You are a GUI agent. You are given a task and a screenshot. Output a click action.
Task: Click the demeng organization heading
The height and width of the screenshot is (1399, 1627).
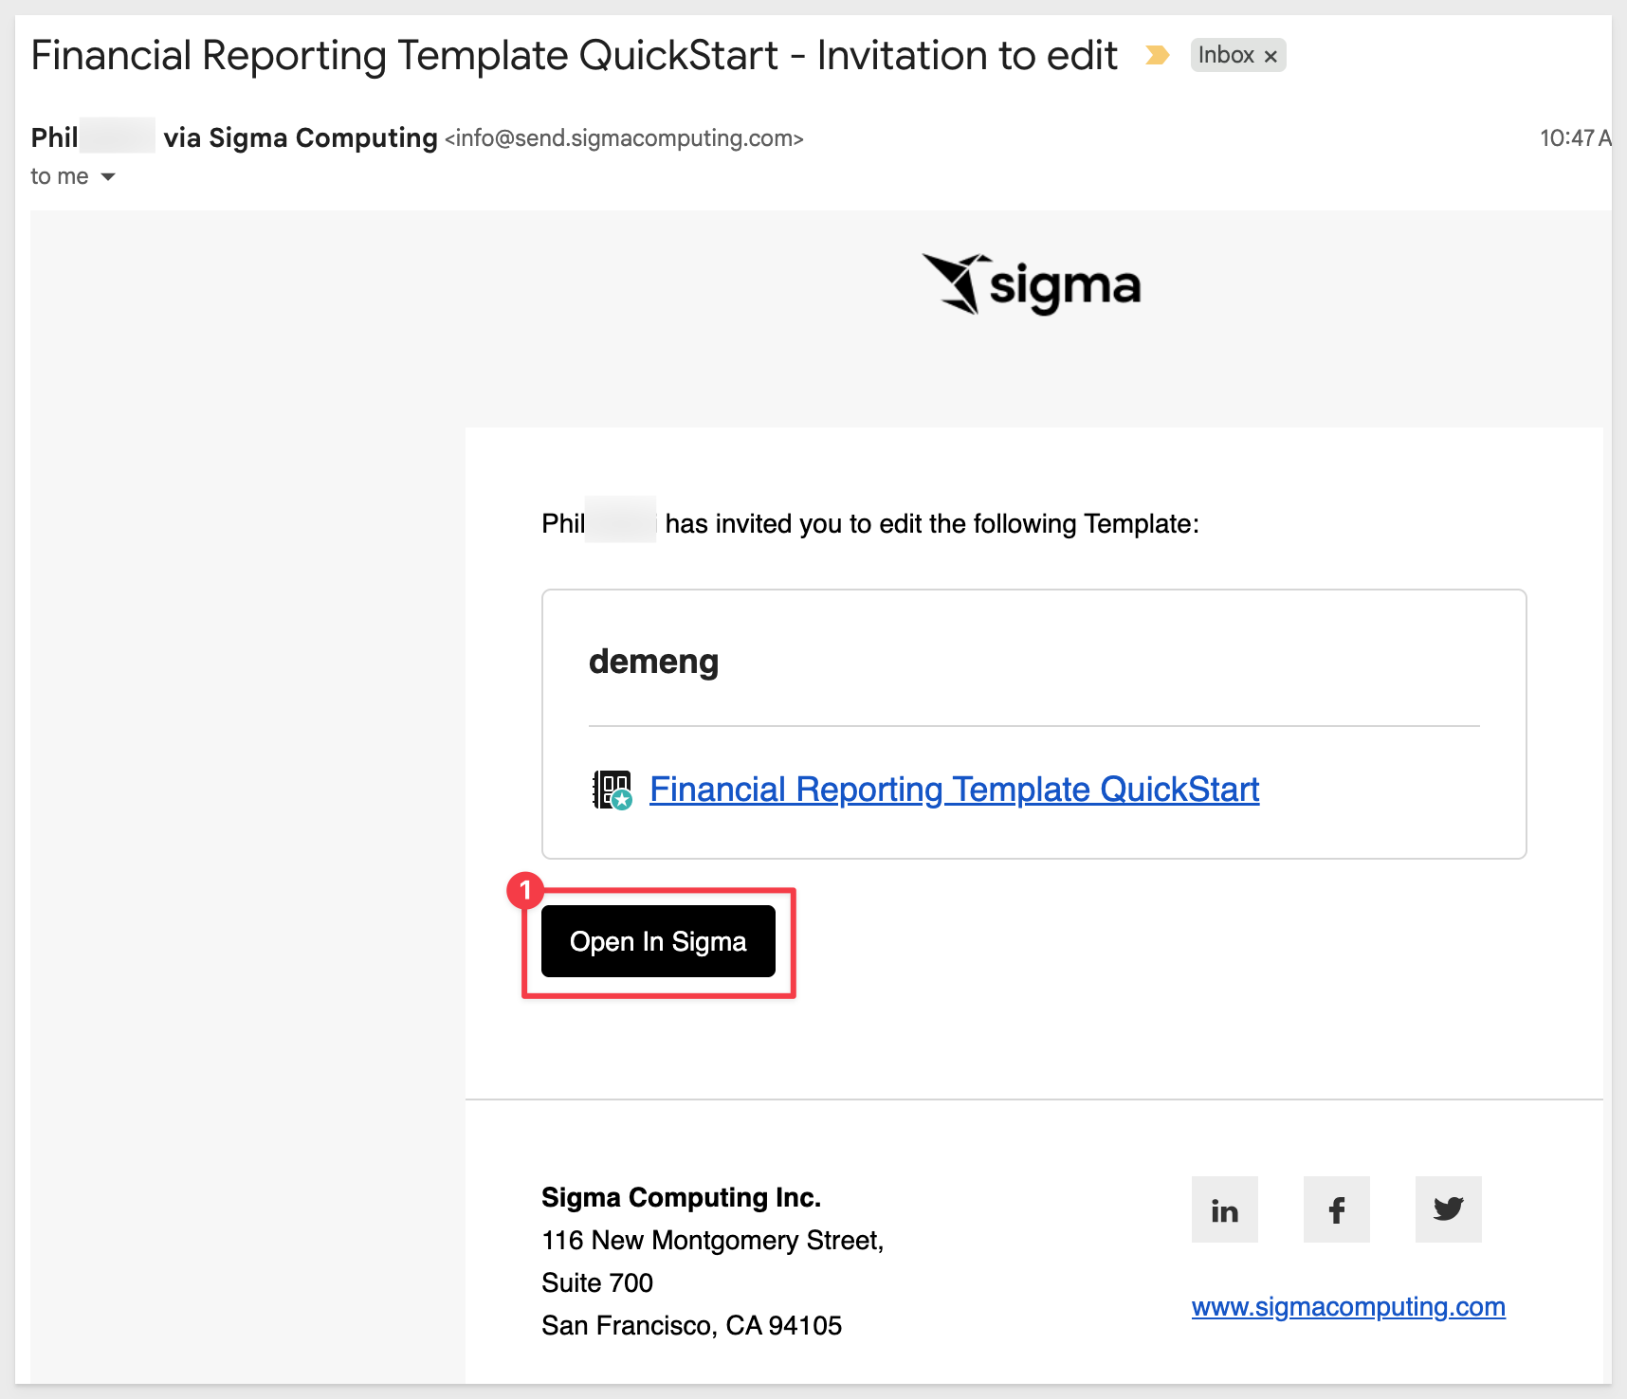pos(653,661)
